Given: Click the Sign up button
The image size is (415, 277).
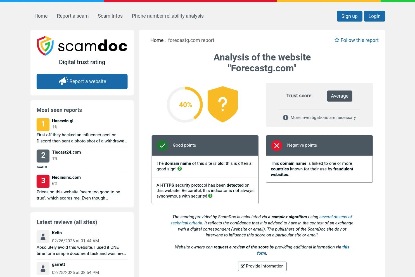Looking at the screenshot, I should (349, 16).
